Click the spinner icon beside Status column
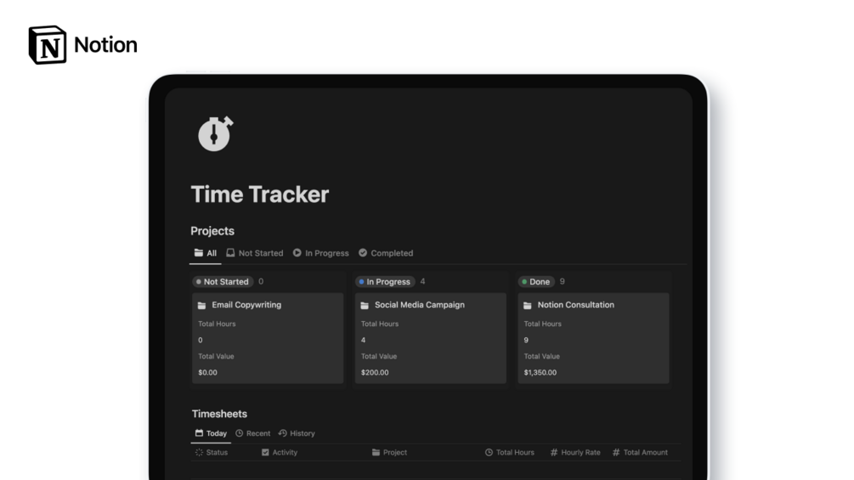This screenshot has width=854, height=480. pyautogui.click(x=199, y=452)
